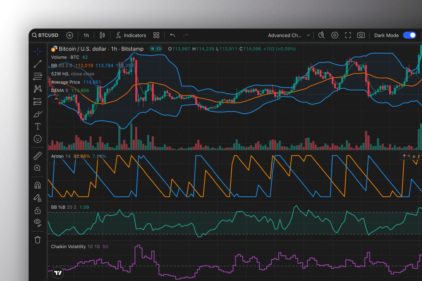The image size is (422, 281).
Task: Toggle hide all drawings eye icon
Action: [38, 222]
